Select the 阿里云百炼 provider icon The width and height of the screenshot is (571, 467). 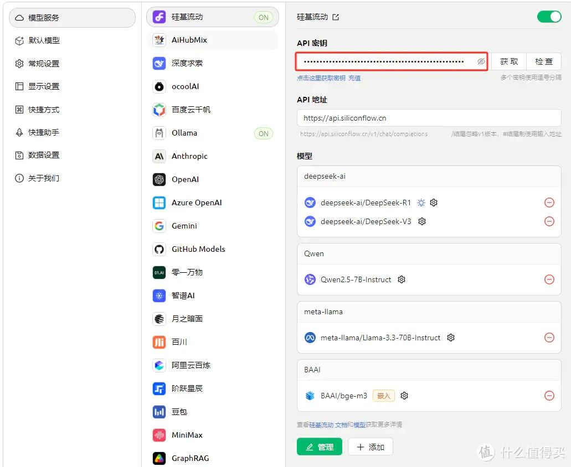pyautogui.click(x=159, y=365)
